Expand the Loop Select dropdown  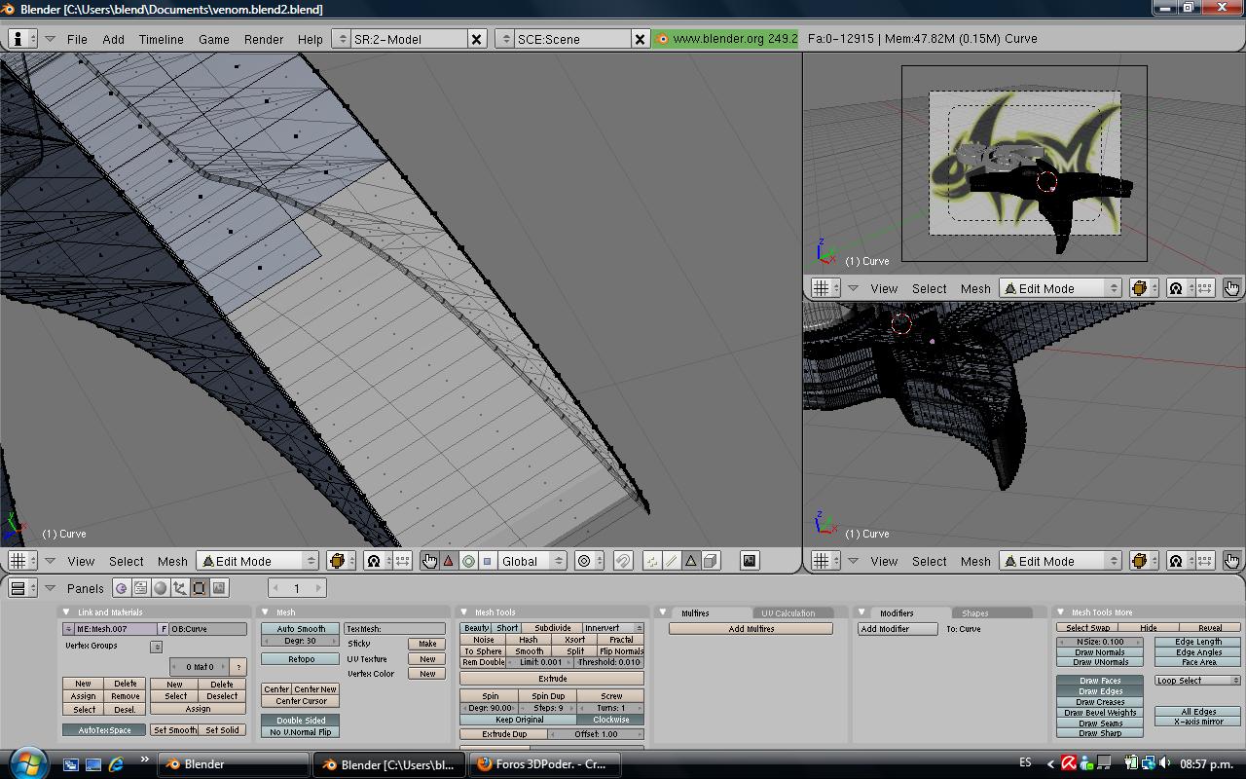coord(1197,681)
